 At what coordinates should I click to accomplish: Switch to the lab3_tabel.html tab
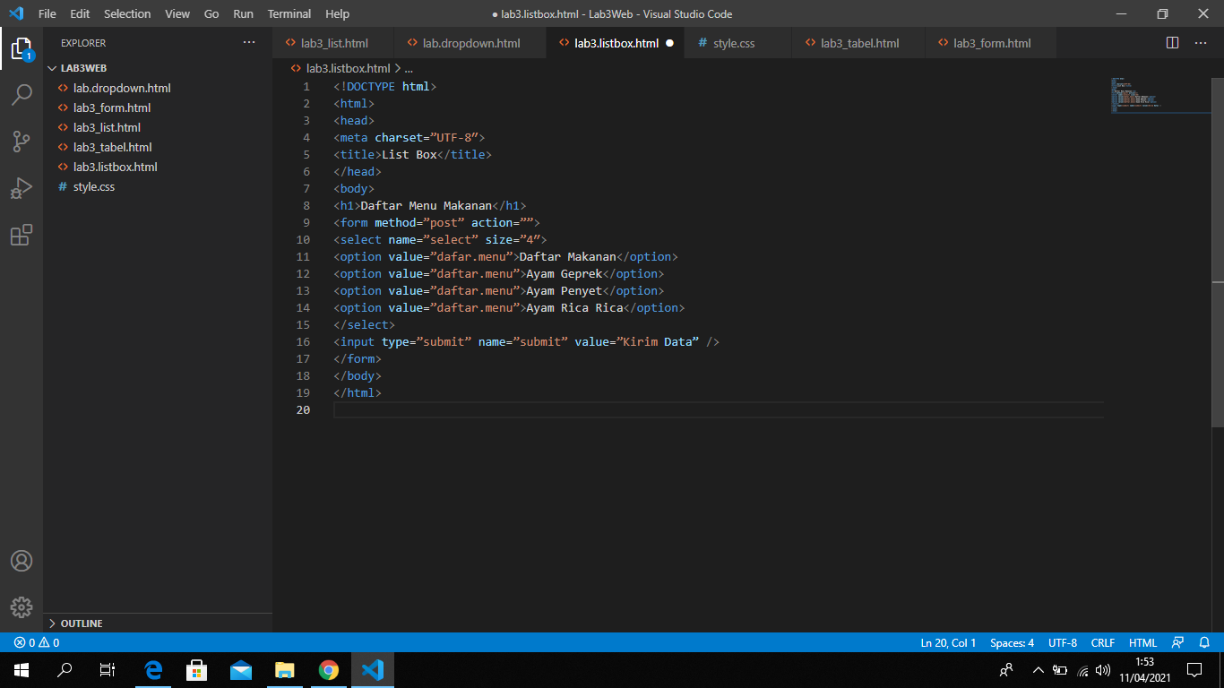click(x=859, y=43)
